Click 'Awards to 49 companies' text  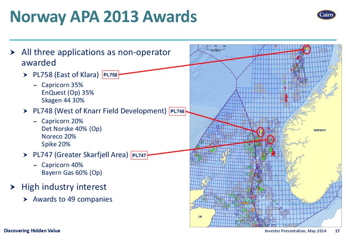coord(73,199)
